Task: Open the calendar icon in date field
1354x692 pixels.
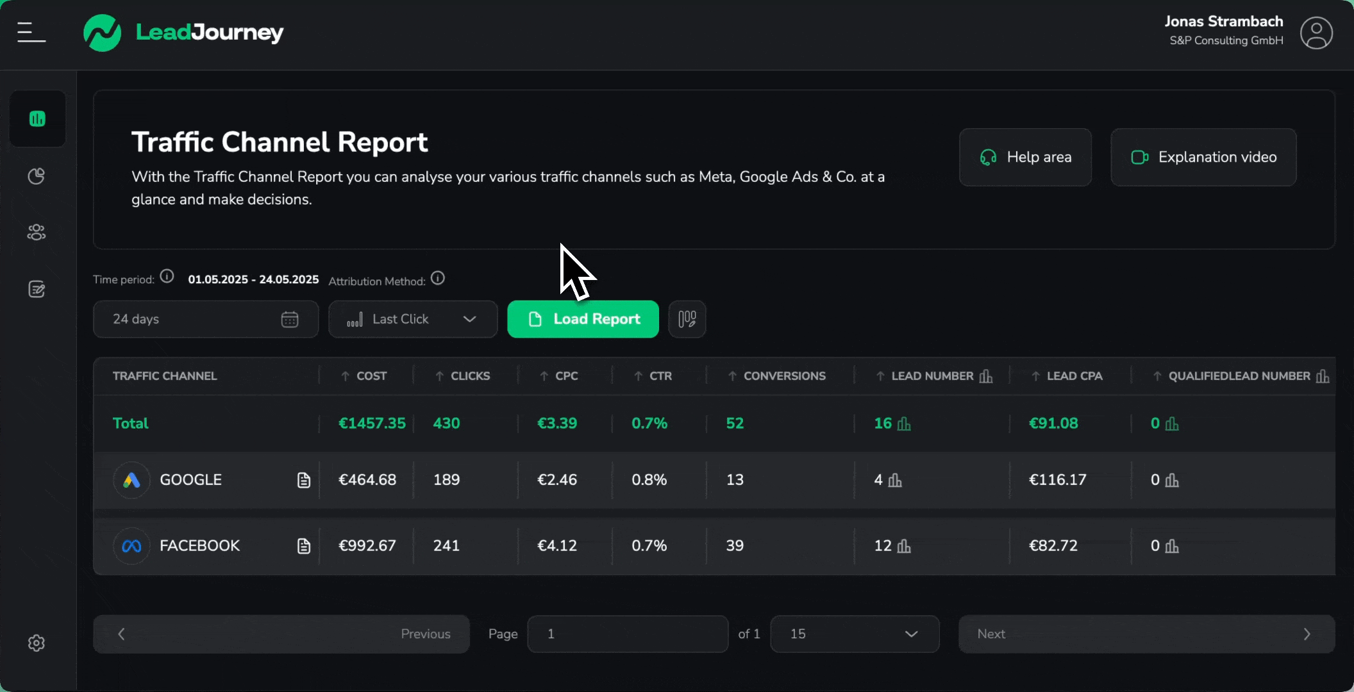Action: pos(290,319)
